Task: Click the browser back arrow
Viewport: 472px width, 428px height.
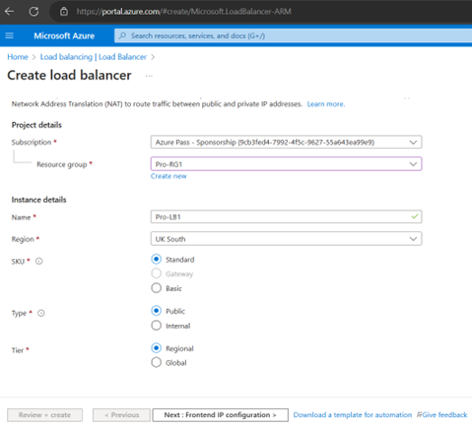Action: click(9, 12)
